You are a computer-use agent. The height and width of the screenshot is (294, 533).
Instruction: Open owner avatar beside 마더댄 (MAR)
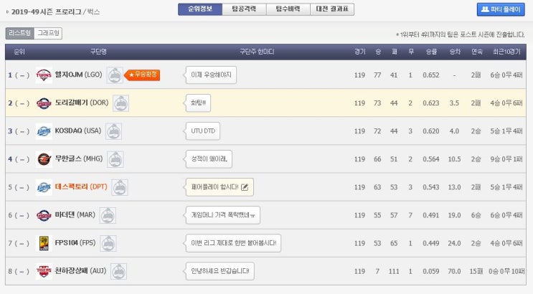(108, 216)
